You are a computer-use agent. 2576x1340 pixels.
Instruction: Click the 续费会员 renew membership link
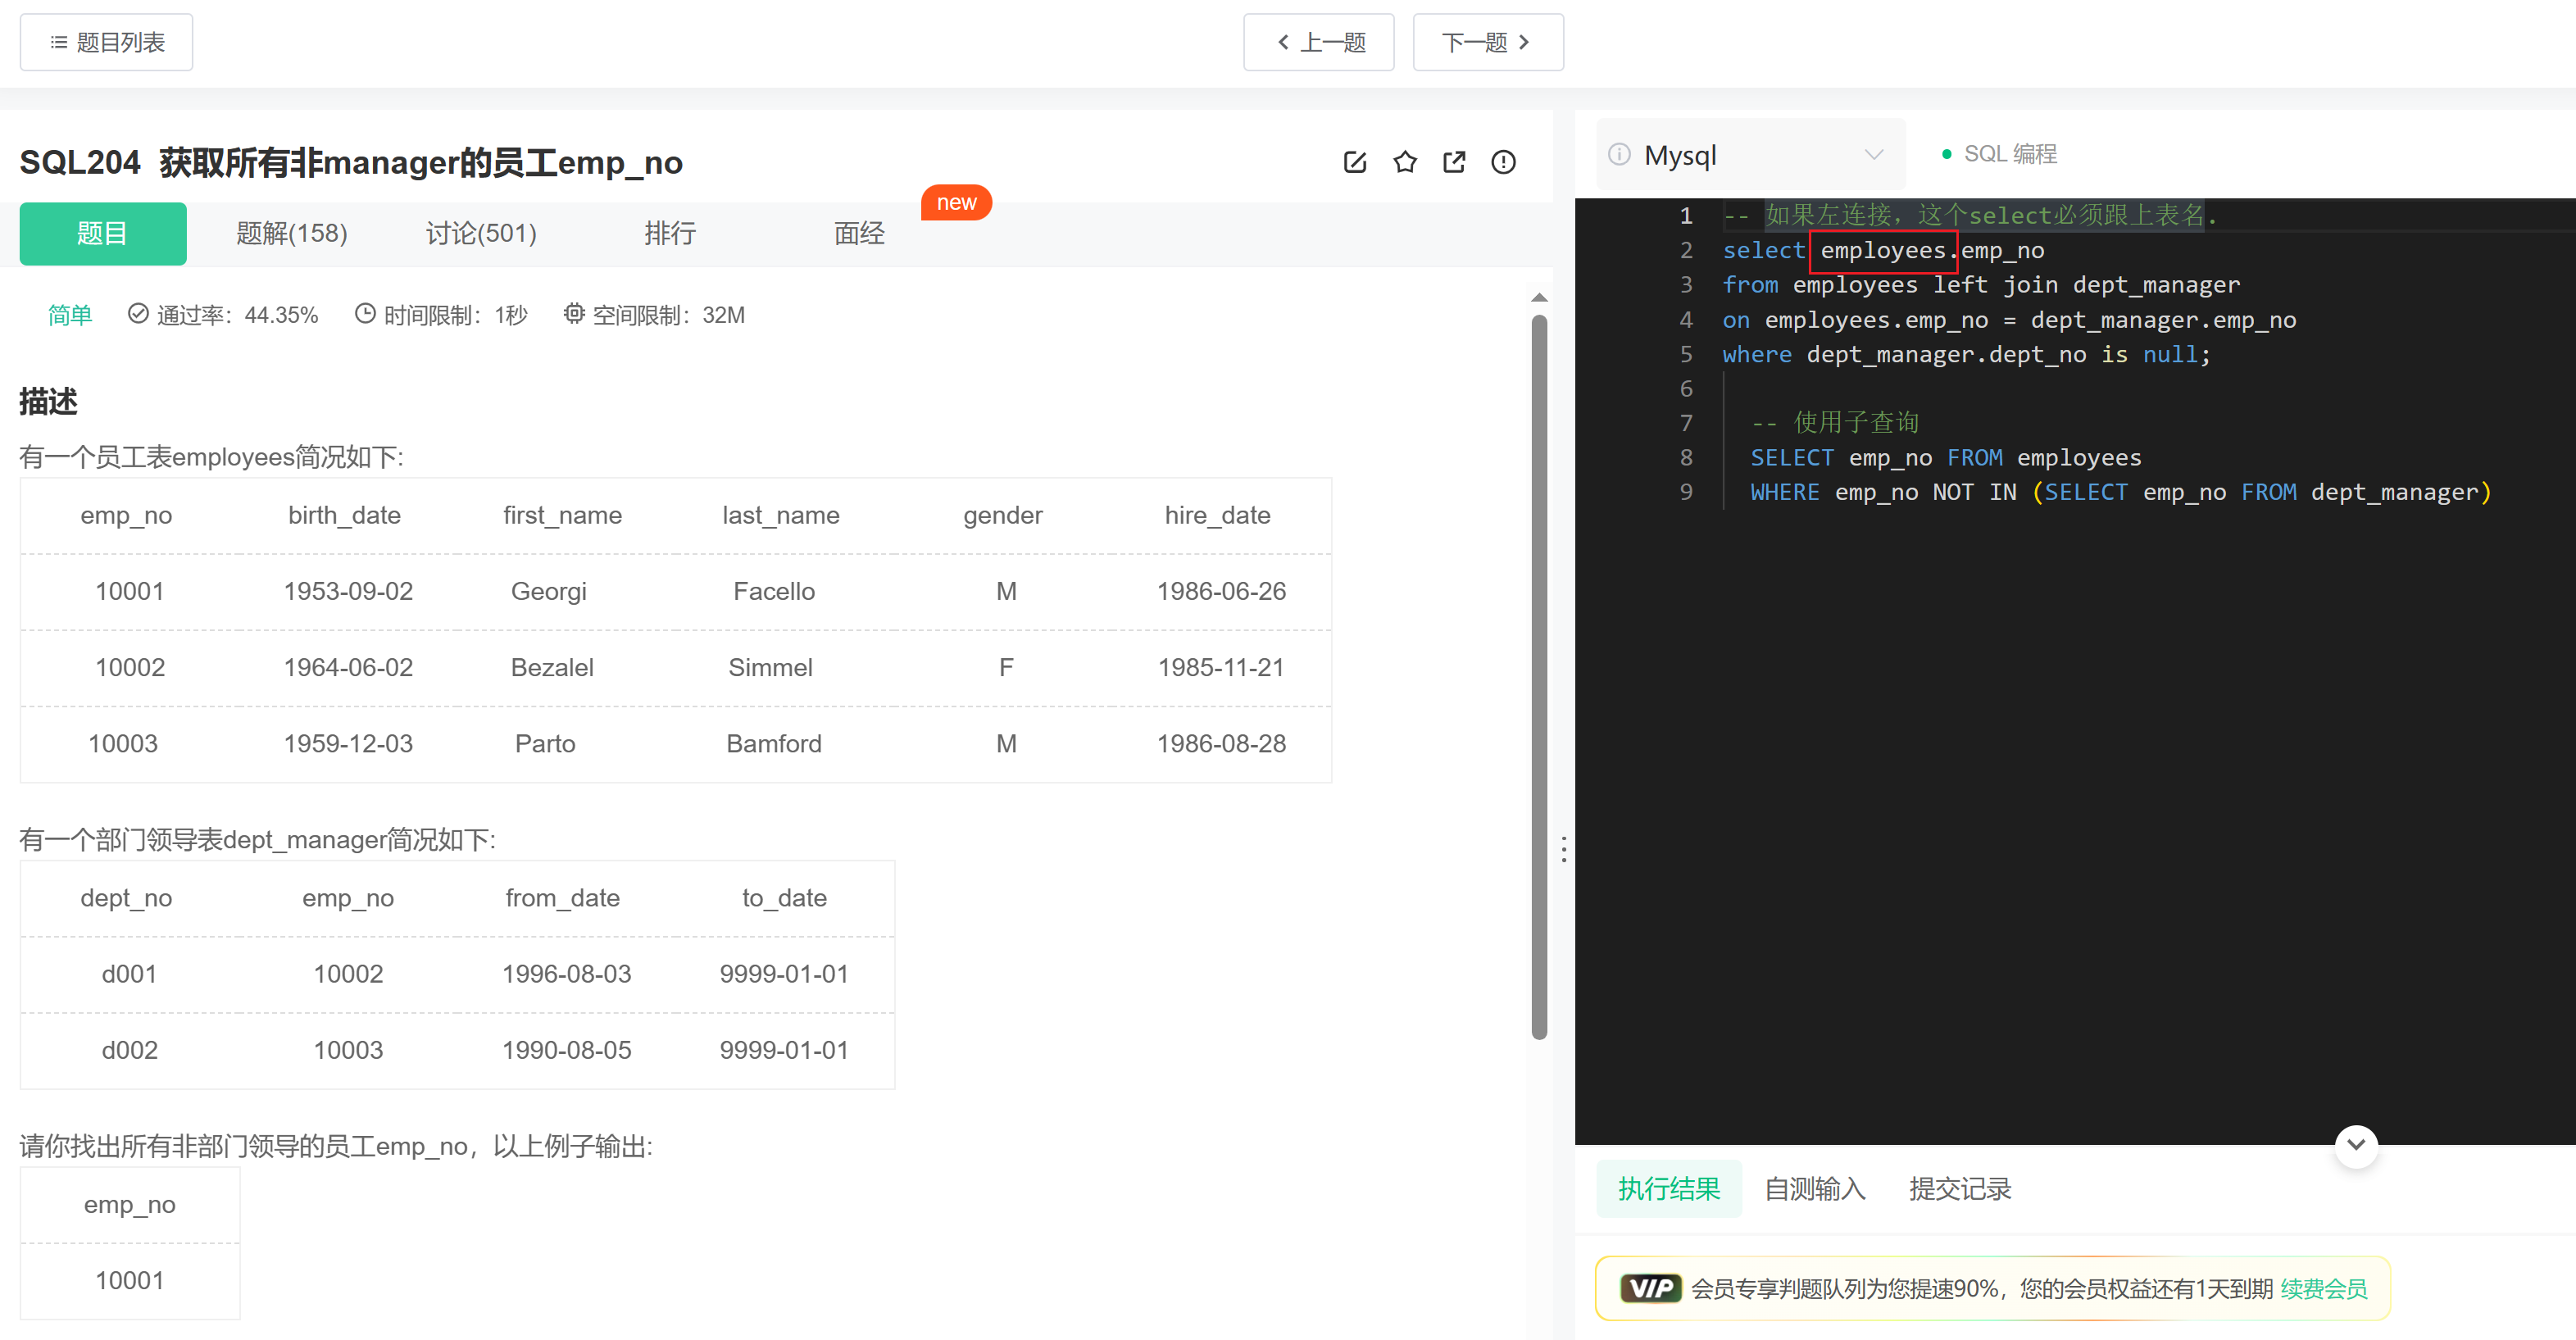(2324, 1289)
